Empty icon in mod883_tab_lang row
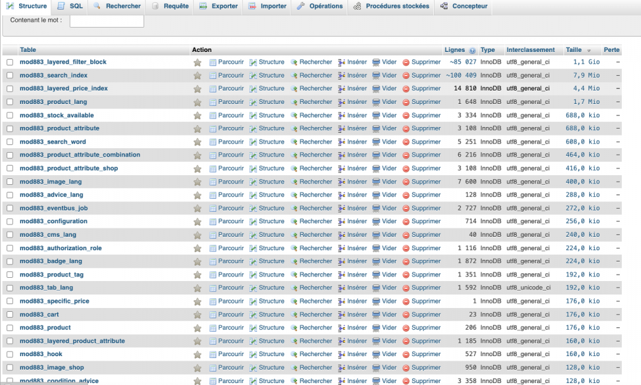Viewport: 641px width, 385px height. (x=376, y=289)
